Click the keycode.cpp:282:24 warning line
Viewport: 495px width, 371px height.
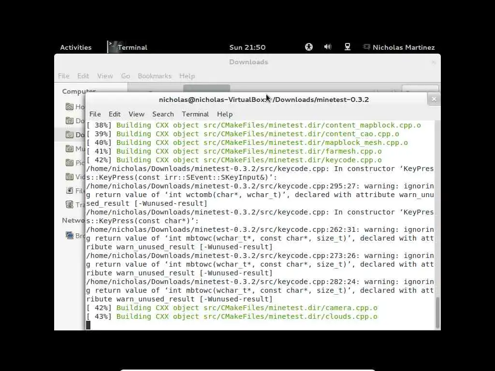tap(260, 282)
